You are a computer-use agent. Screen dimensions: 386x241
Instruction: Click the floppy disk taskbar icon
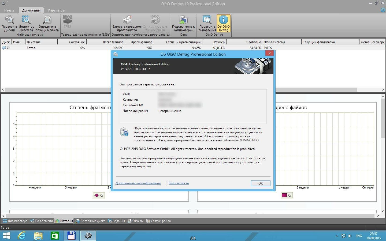pos(71,236)
